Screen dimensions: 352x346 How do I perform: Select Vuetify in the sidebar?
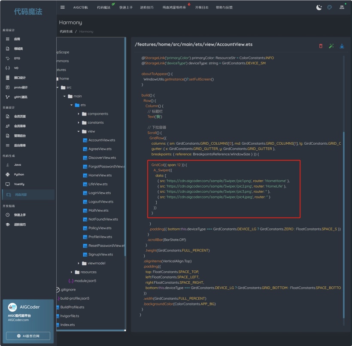point(19,184)
